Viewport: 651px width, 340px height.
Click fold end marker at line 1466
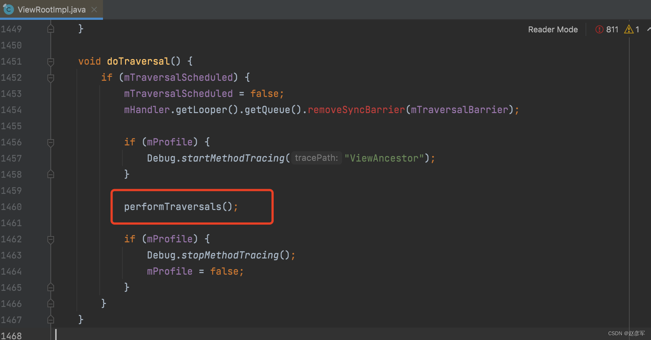pos(51,303)
